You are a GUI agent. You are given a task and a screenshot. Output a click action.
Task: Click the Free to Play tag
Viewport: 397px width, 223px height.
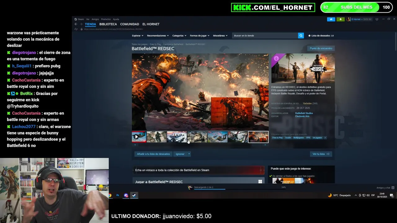tap(278, 138)
